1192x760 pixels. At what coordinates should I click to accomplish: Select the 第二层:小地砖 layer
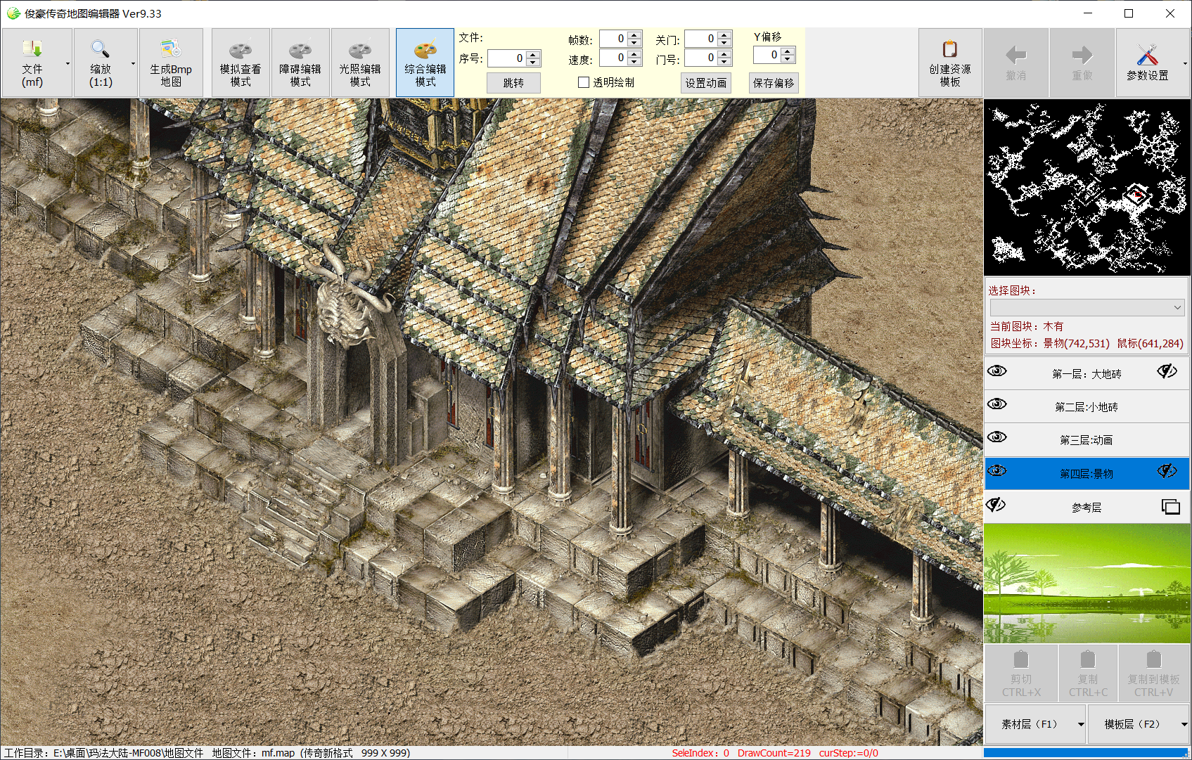1087,407
